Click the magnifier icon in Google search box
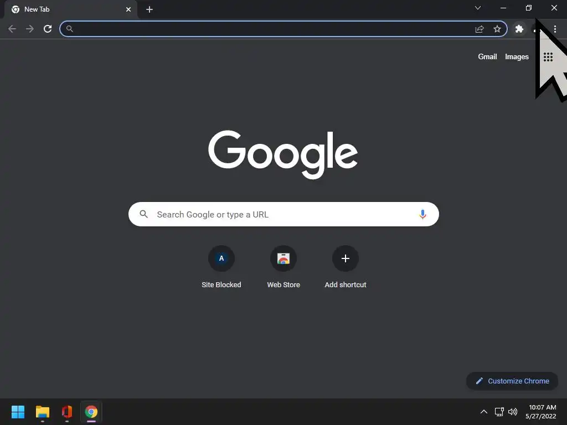Image resolution: width=567 pixels, height=425 pixels. (x=143, y=214)
